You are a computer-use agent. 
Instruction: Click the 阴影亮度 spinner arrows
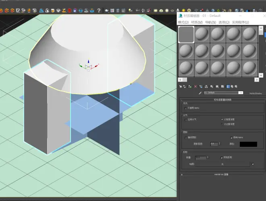tap(220, 144)
